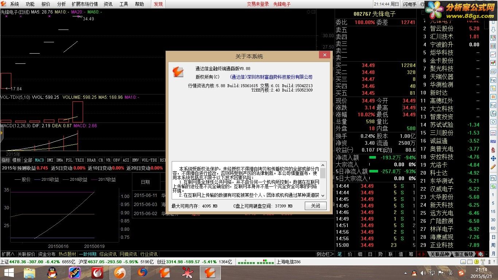
Task: Open QQ penguin icon in taskbar
Action: point(52,273)
